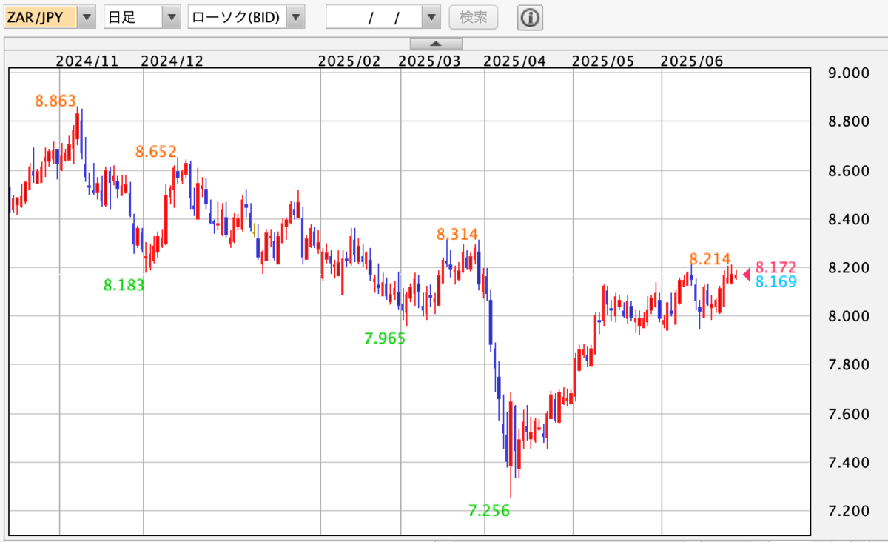Viewport: 888px width, 542px height.
Task: Click the 7.256 low price label
Action: click(x=489, y=510)
